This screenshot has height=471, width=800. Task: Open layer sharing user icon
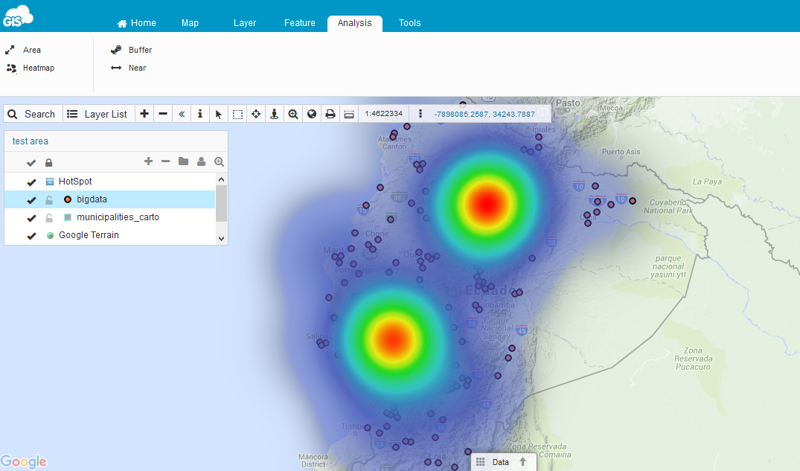pos(201,161)
